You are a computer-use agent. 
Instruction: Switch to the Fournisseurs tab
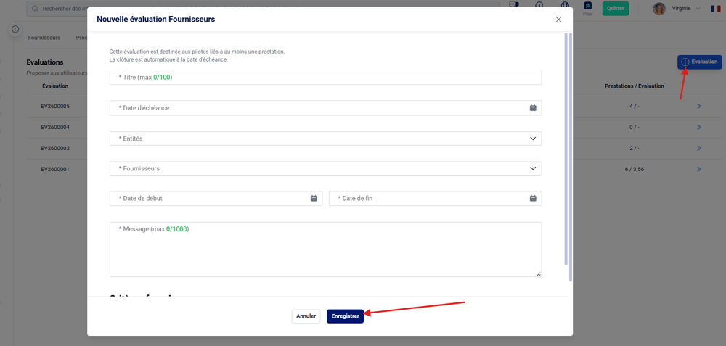pyautogui.click(x=44, y=38)
